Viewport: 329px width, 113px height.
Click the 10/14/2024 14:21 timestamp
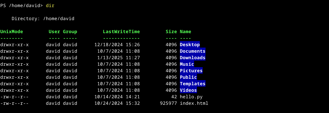click(x=117, y=97)
